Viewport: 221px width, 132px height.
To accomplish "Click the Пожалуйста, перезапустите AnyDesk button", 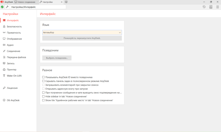I will click(82, 38).
